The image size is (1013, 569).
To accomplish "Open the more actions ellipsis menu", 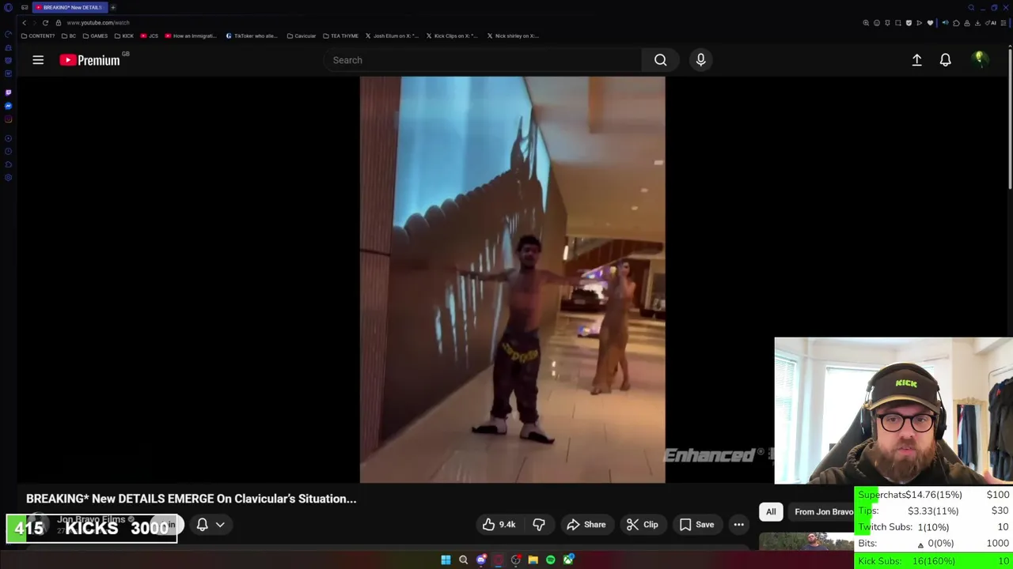I will (x=738, y=525).
